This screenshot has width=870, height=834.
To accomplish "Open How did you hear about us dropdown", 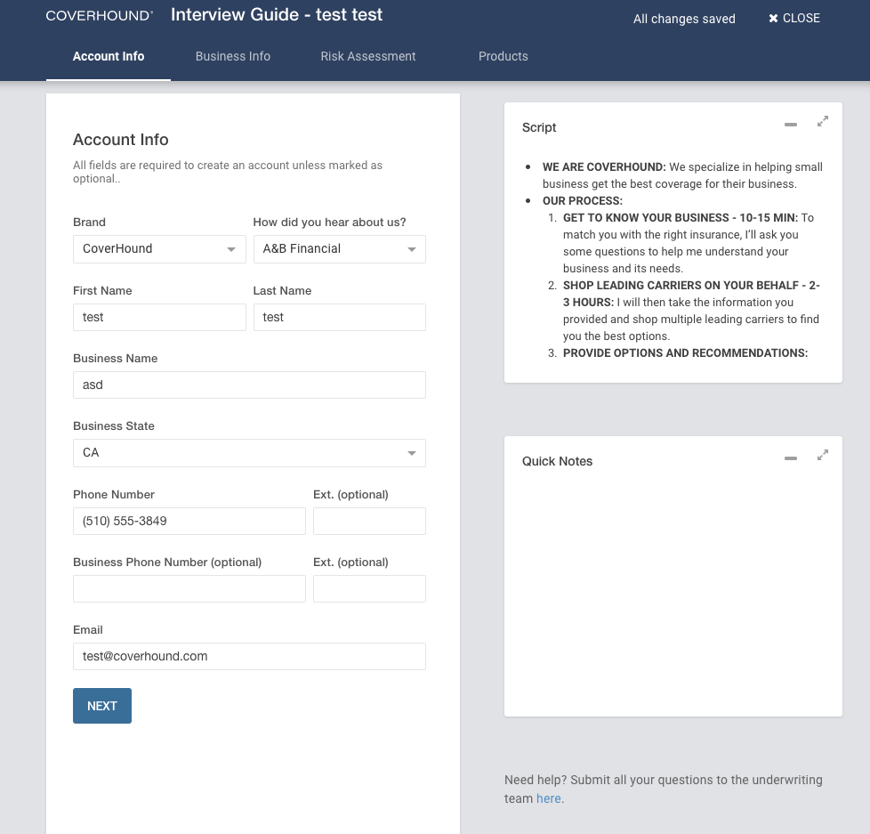I will click(340, 248).
